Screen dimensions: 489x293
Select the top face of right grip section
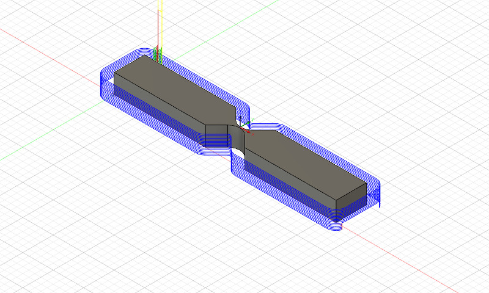(x=306, y=165)
